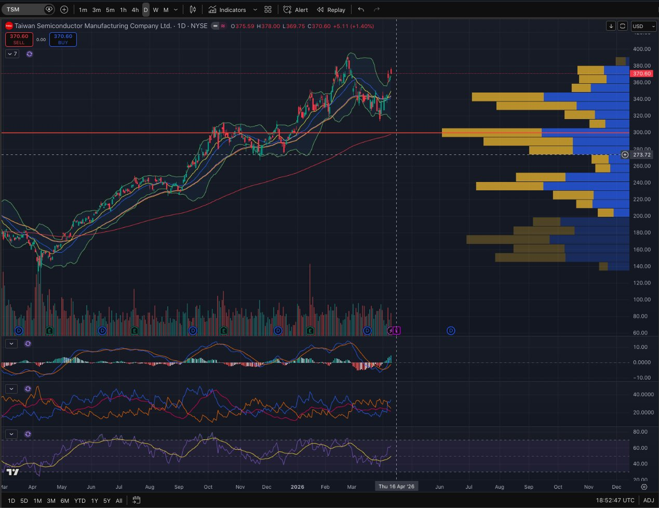
Task: Click the down-arrow button beside USD
Action: 611,26
